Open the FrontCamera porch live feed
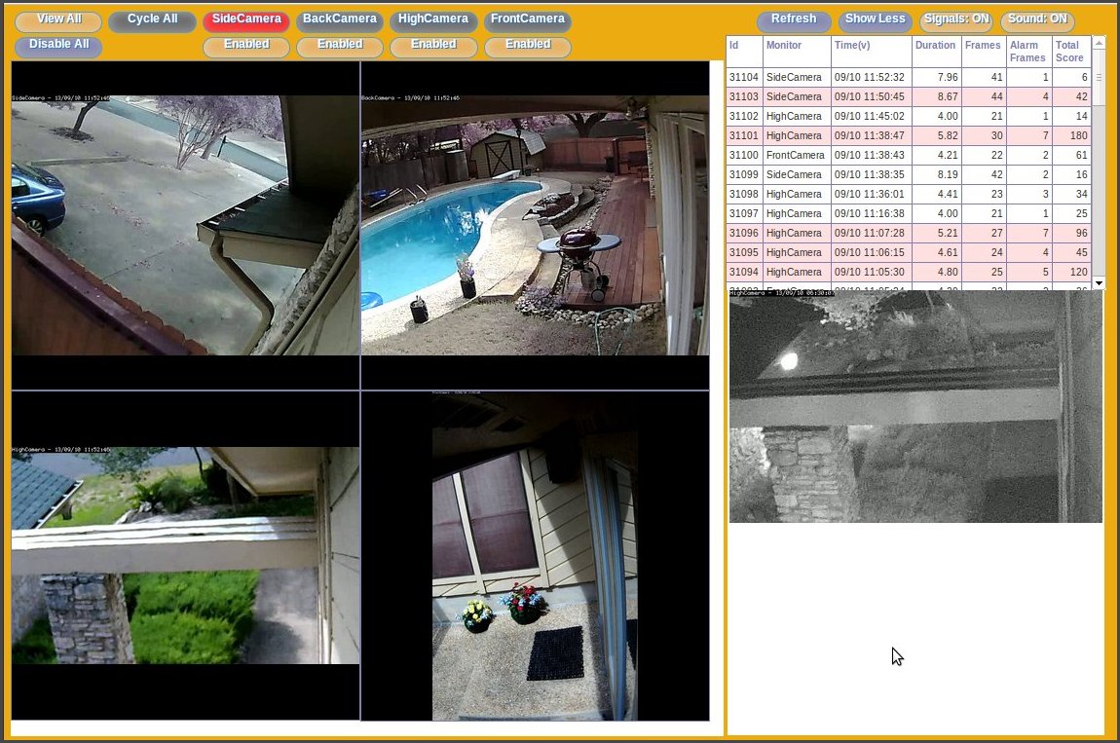 coord(535,556)
